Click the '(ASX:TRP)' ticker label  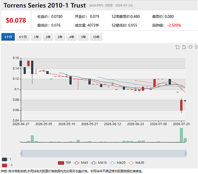pyautogui.click(x=96, y=5)
